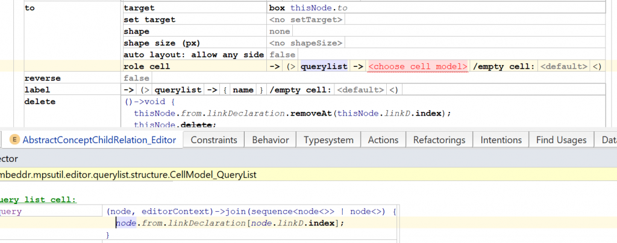Click the 'shape' property label
This screenshot has width=617, height=243.
(x=136, y=31)
